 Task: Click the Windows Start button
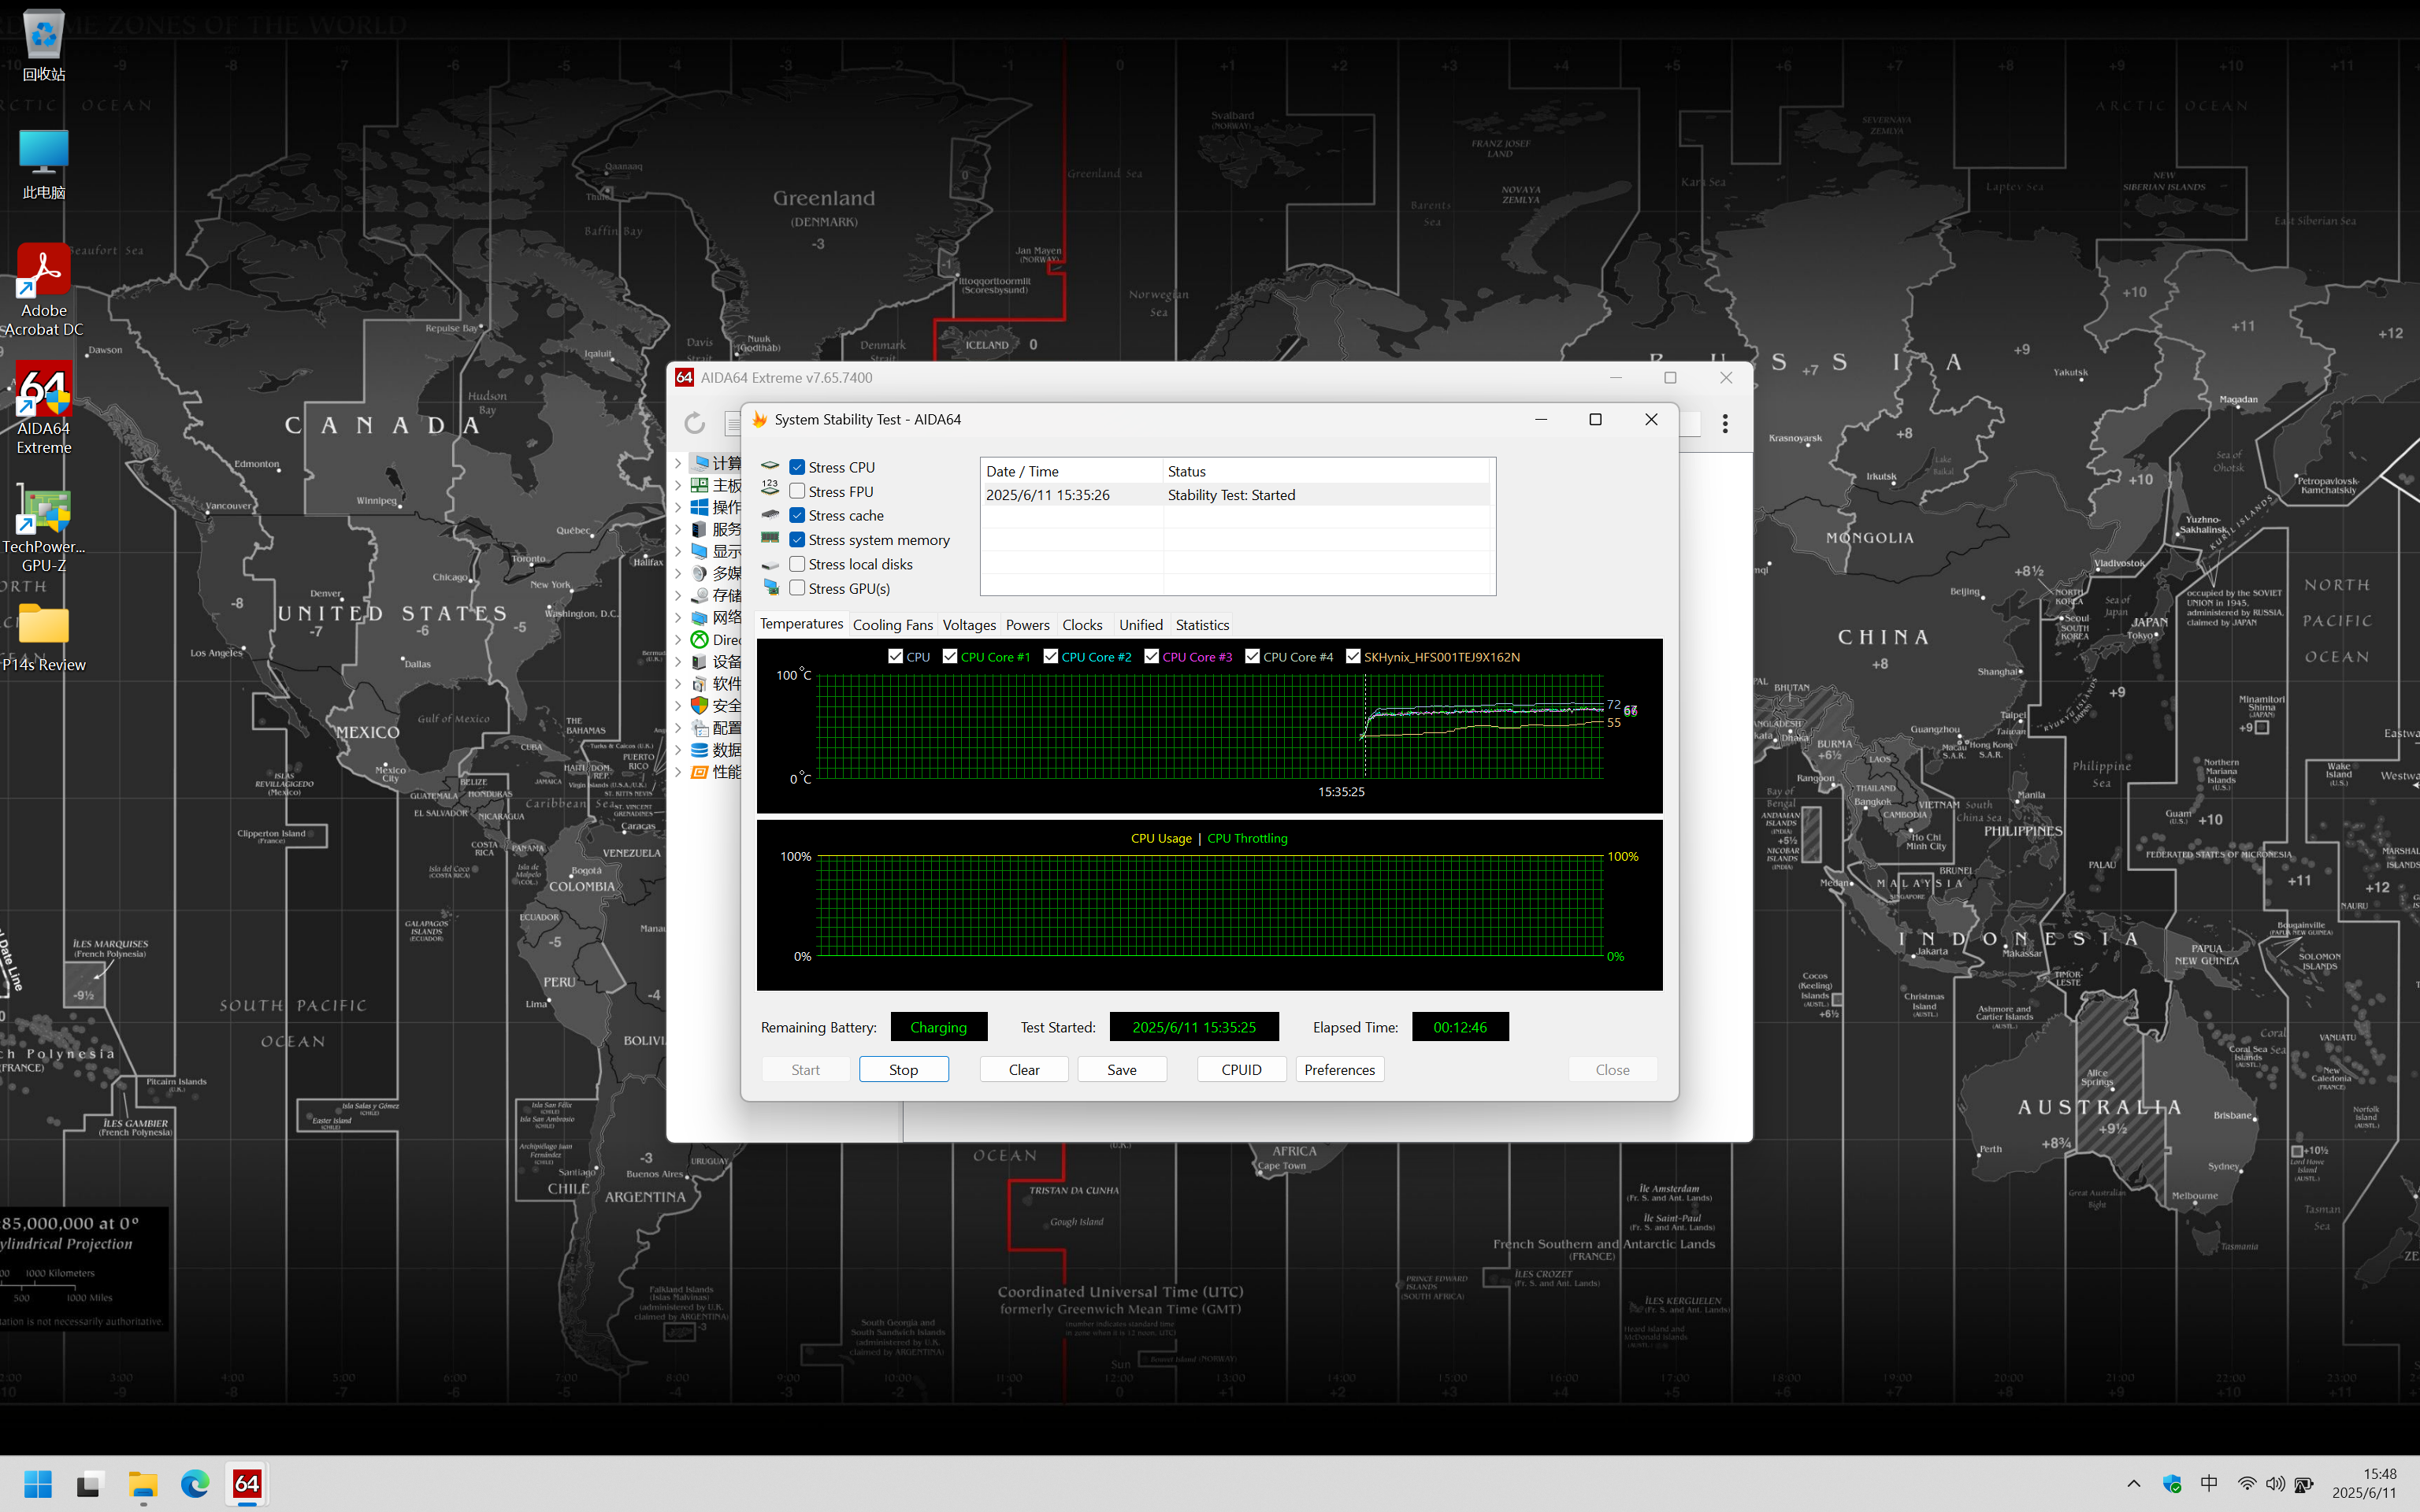coord(38,1484)
